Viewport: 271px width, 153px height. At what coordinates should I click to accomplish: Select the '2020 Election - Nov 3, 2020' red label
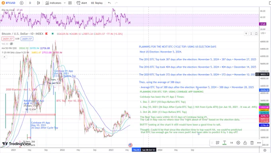pos(22,89)
